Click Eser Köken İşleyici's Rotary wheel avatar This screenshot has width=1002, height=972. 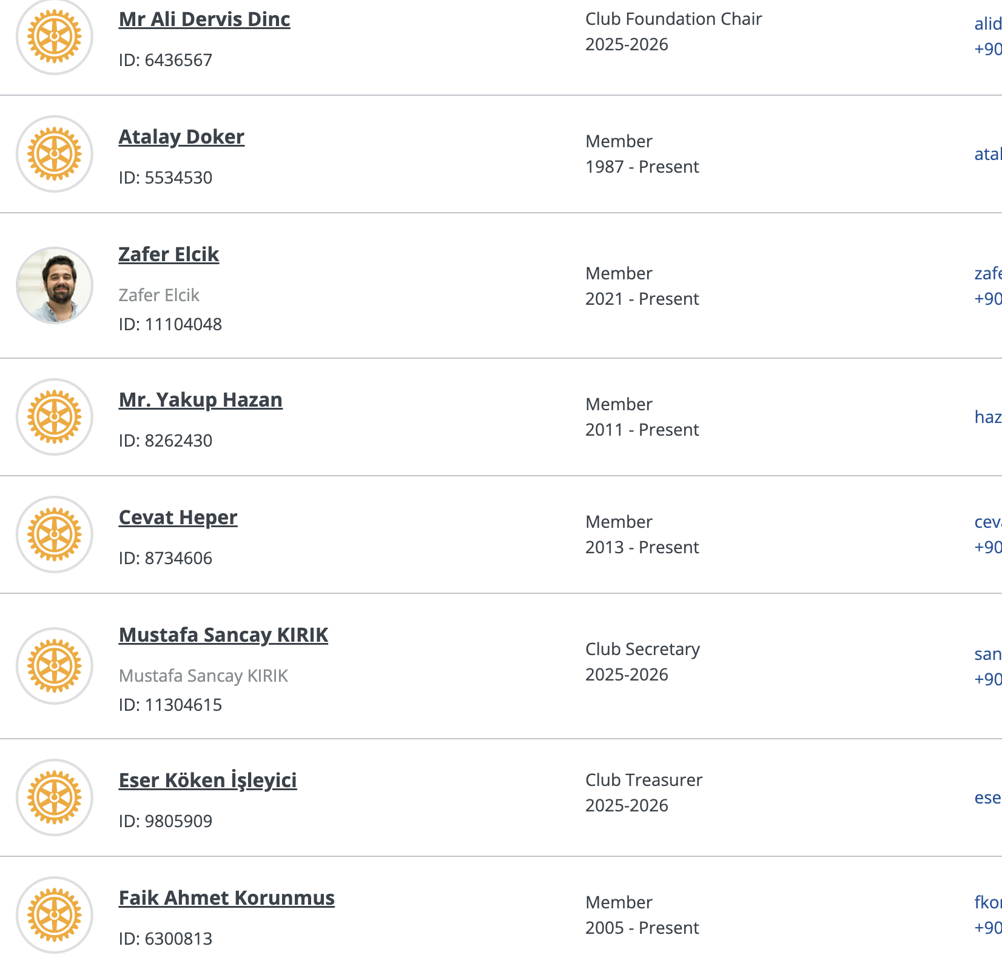click(55, 797)
